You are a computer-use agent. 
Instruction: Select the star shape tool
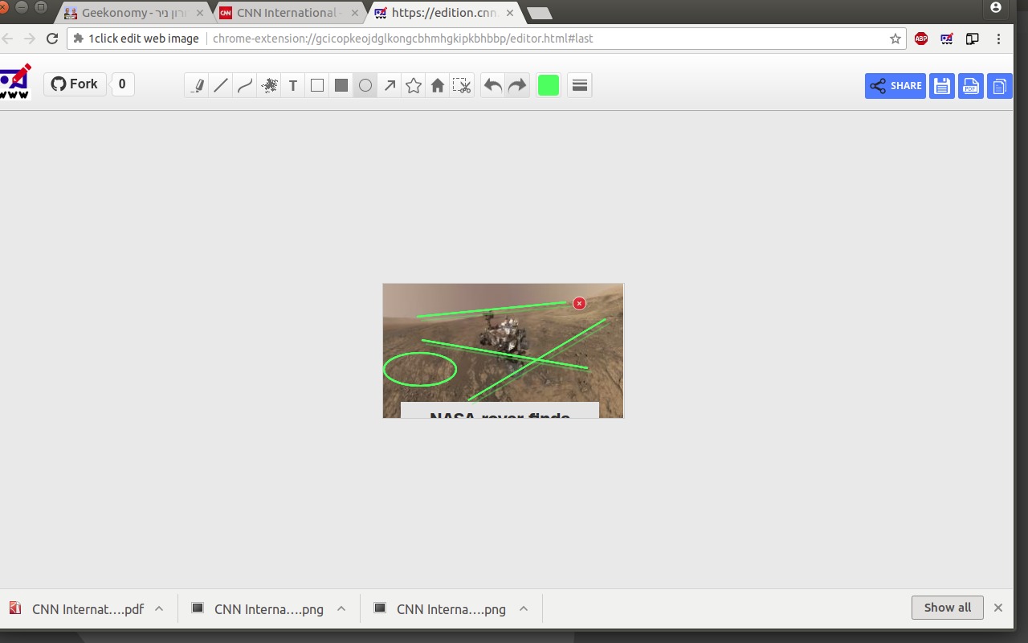click(x=414, y=85)
